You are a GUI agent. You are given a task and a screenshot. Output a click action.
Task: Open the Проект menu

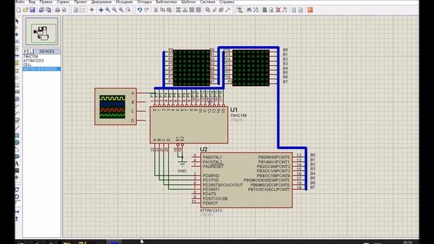pyautogui.click(x=80, y=2)
